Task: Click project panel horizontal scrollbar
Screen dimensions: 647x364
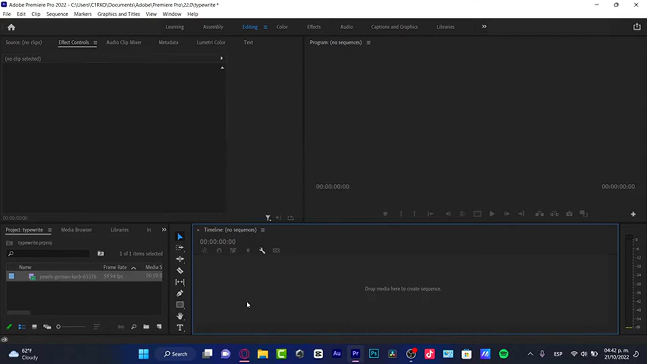Action: (x=19, y=312)
